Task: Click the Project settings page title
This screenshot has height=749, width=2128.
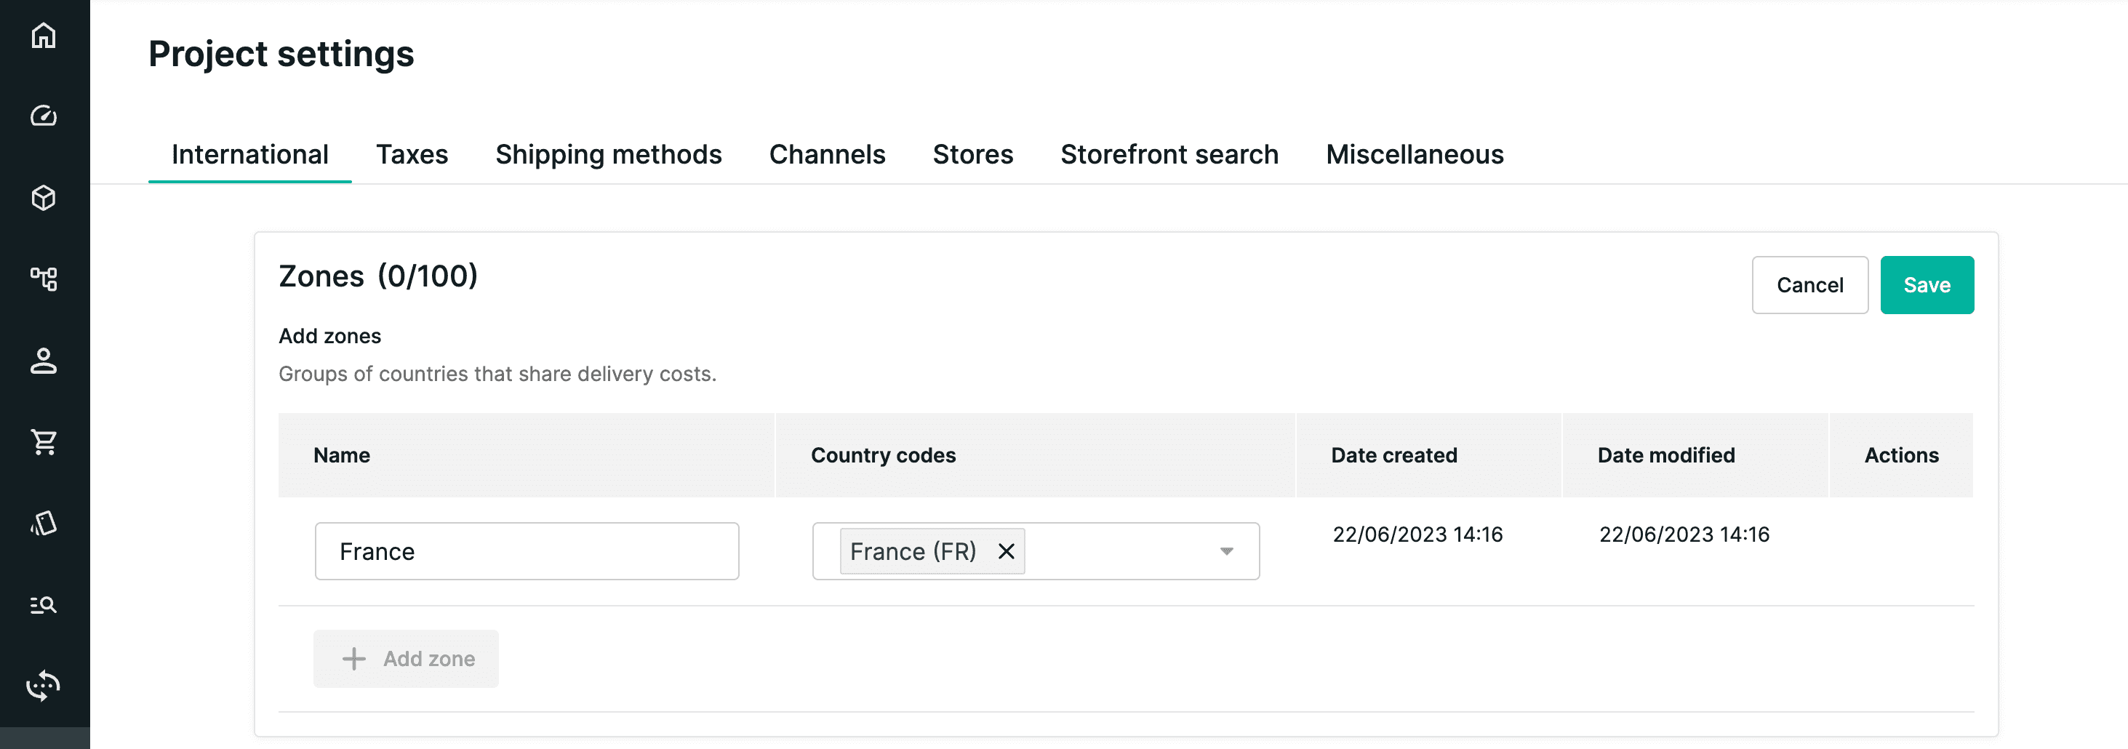Action: pos(281,55)
